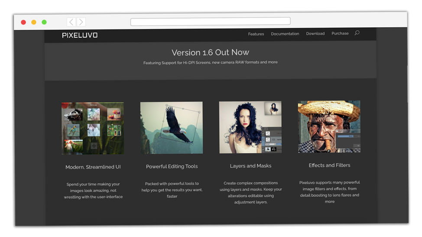Click the Powerful Editing Tools heading

pos(172,166)
